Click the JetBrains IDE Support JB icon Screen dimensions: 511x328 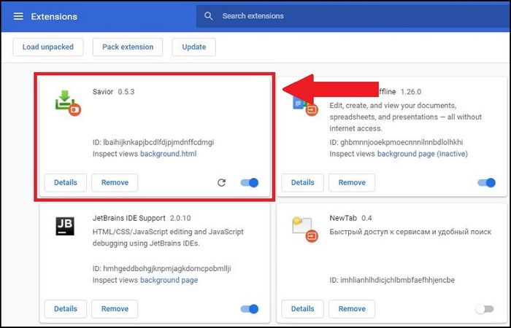click(65, 226)
